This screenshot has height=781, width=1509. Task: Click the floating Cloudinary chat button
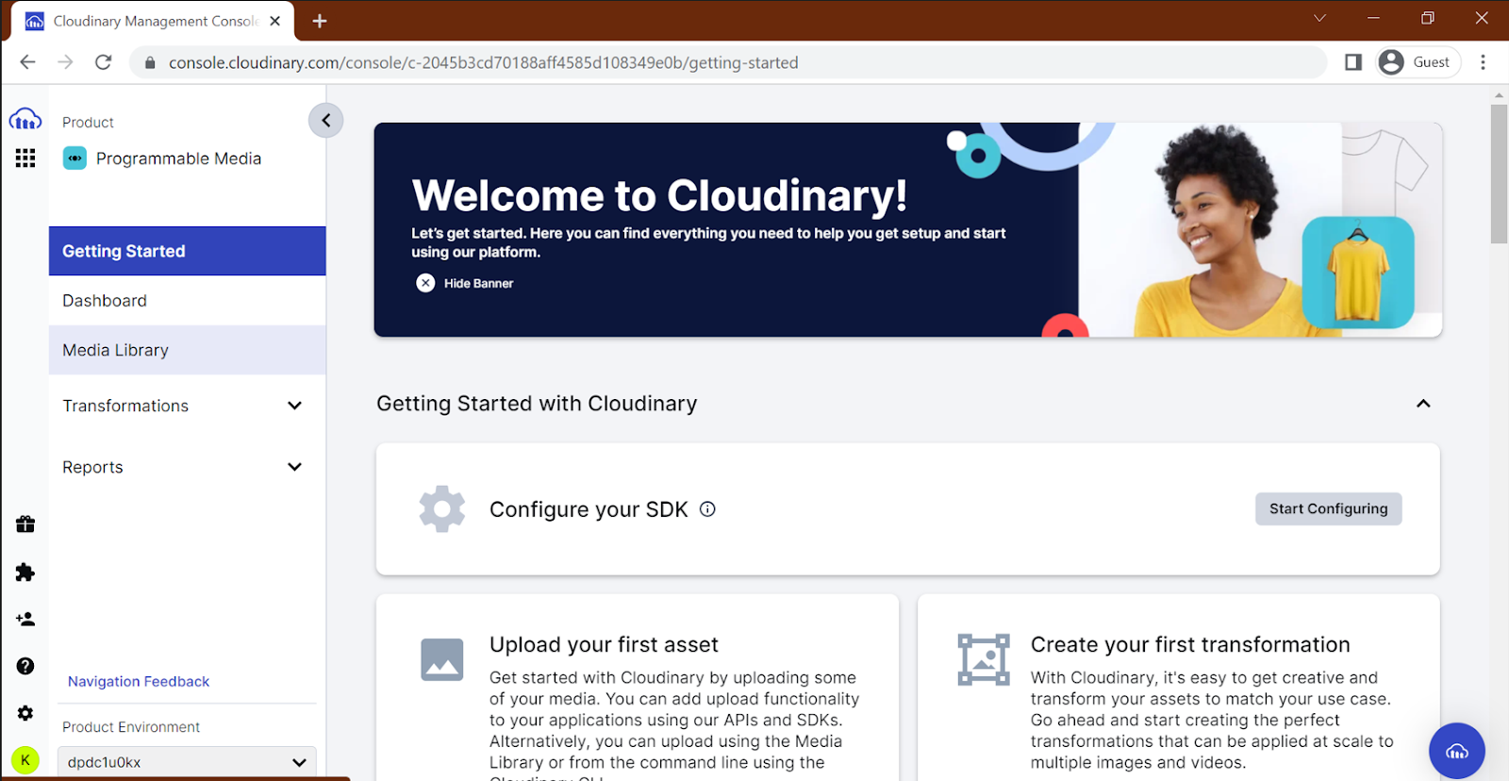coord(1456,751)
